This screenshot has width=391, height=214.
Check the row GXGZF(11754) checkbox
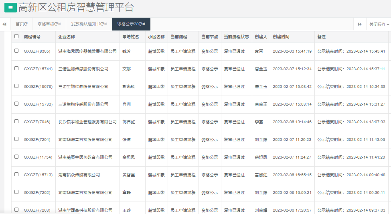(x=16, y=157)
